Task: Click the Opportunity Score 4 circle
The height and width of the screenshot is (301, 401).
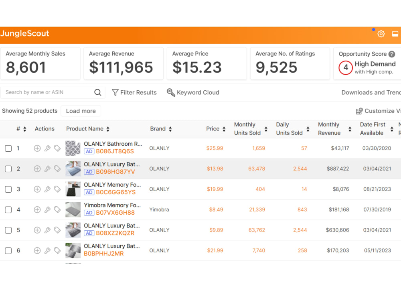Action: (x=346, y=67)
